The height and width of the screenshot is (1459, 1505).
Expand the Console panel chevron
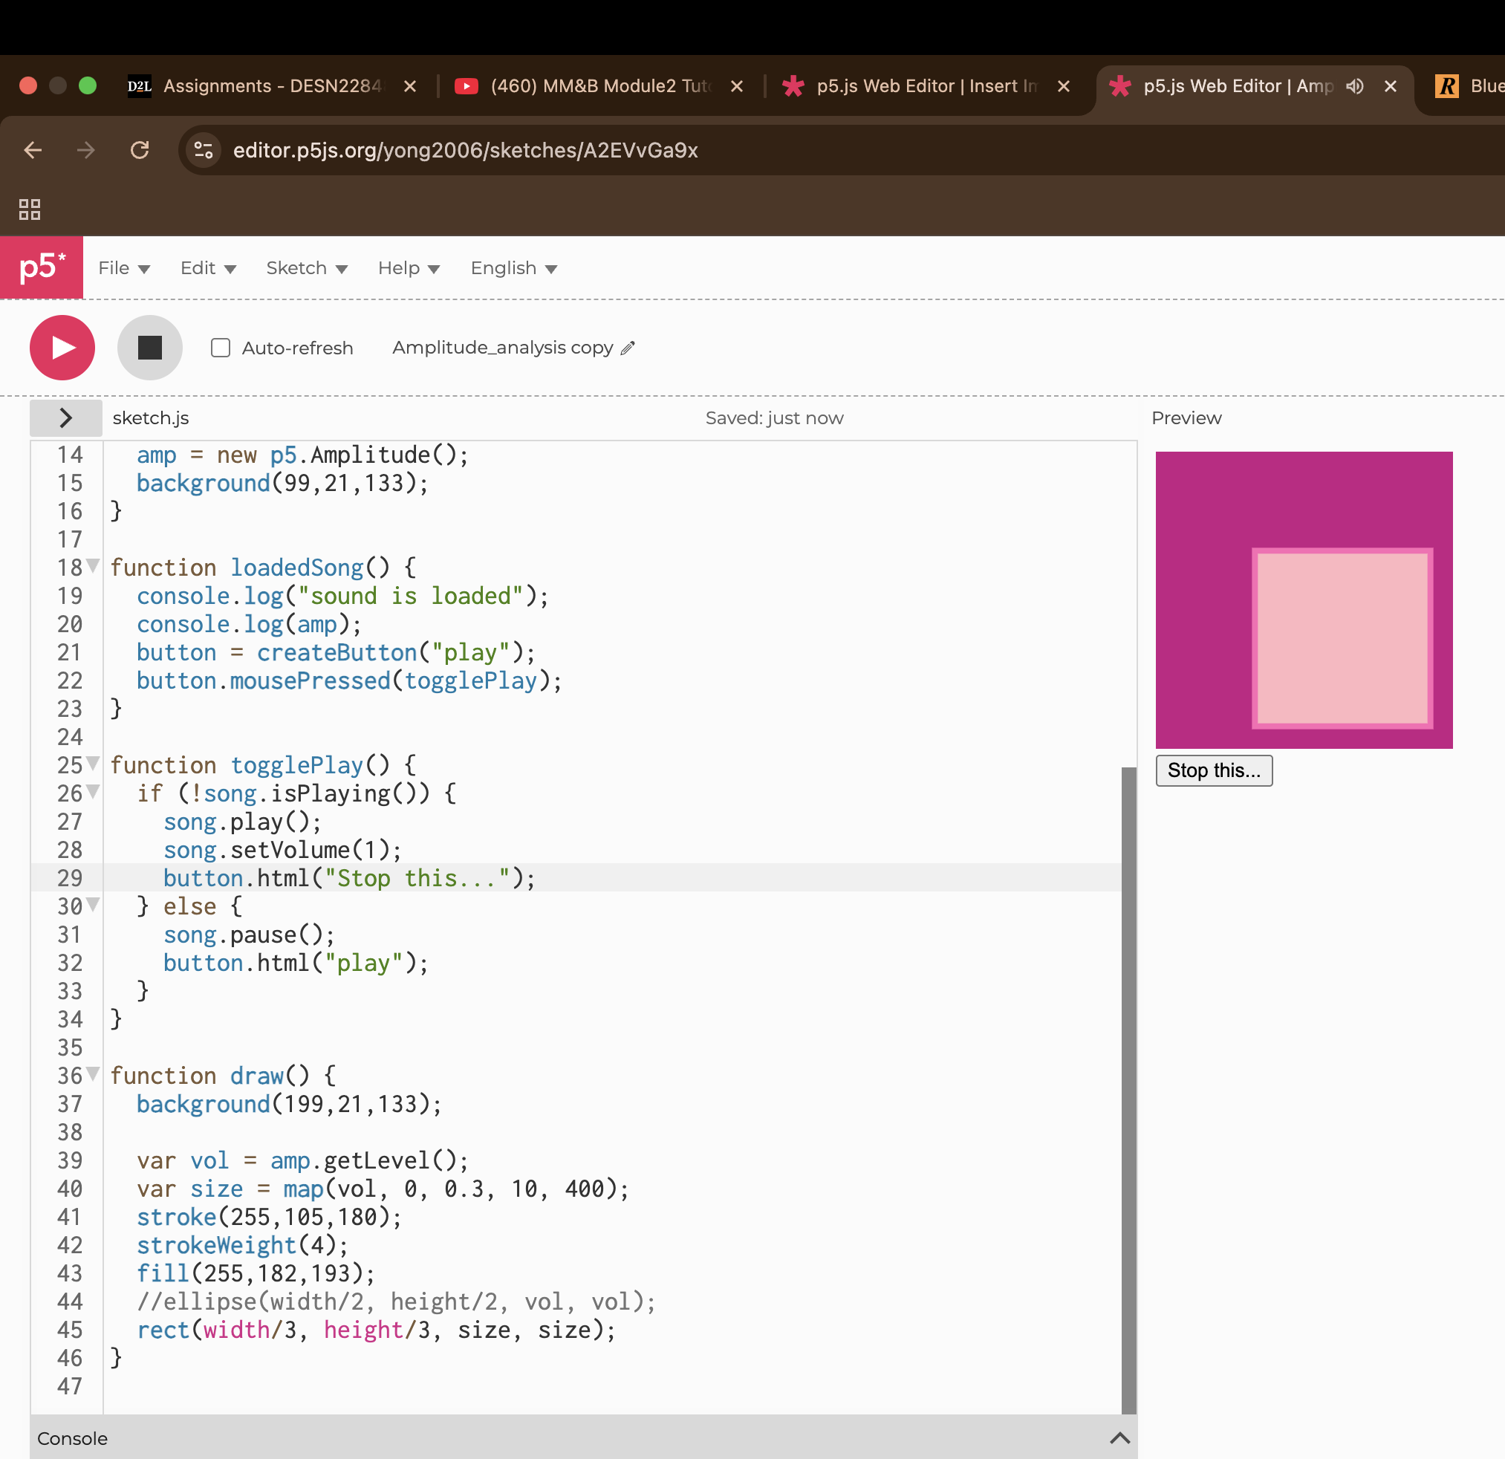pos(1119,1438)
